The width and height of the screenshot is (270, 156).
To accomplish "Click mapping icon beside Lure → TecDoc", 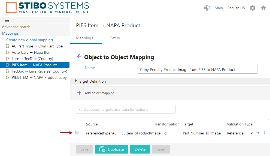I will pos(8,59).
